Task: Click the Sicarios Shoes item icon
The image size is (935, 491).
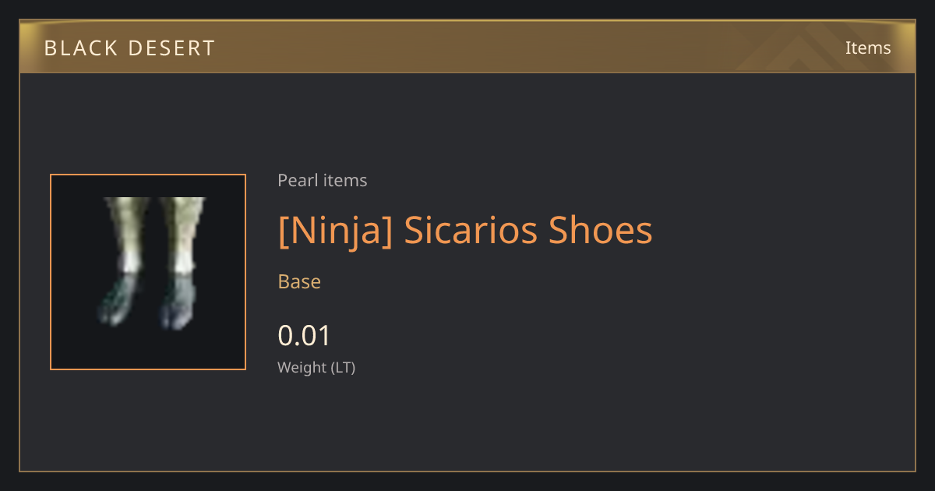Action: (x=148, y=272)
